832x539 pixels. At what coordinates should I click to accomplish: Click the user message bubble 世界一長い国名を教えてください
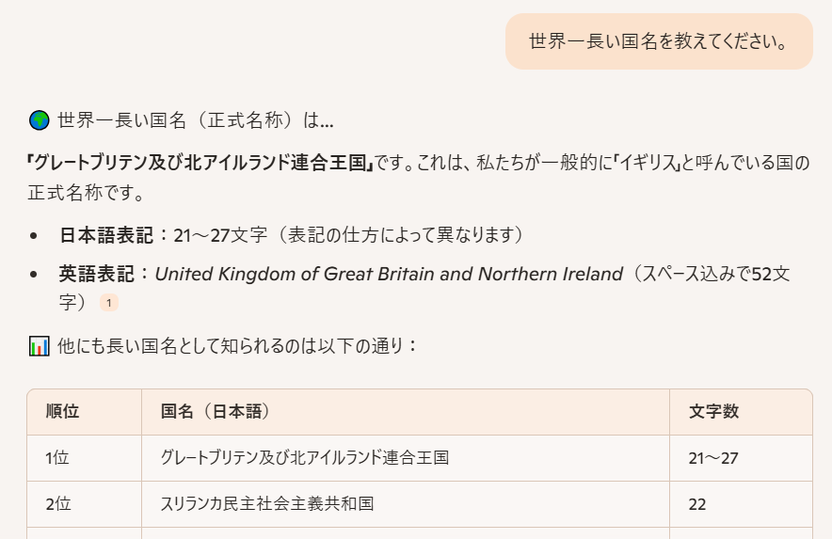pos(659,41)
